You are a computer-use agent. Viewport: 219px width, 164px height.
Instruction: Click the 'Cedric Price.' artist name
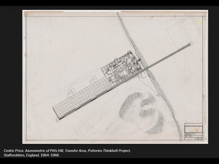tap(14, 151)
